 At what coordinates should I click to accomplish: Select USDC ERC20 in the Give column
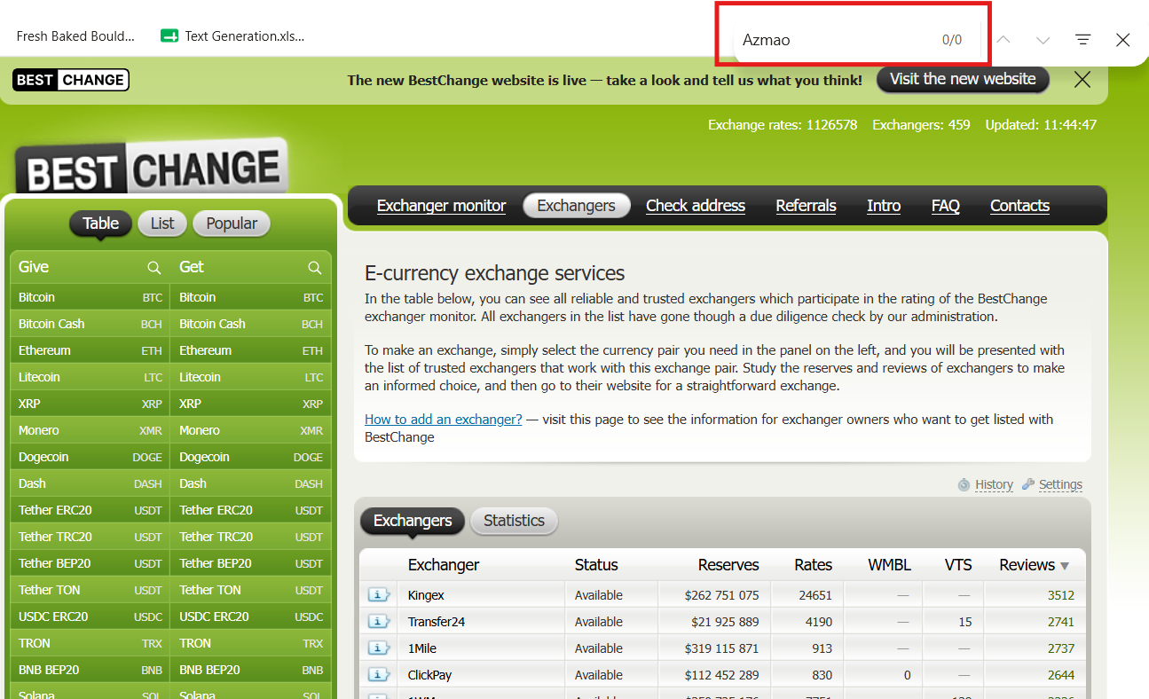(91, 617)
